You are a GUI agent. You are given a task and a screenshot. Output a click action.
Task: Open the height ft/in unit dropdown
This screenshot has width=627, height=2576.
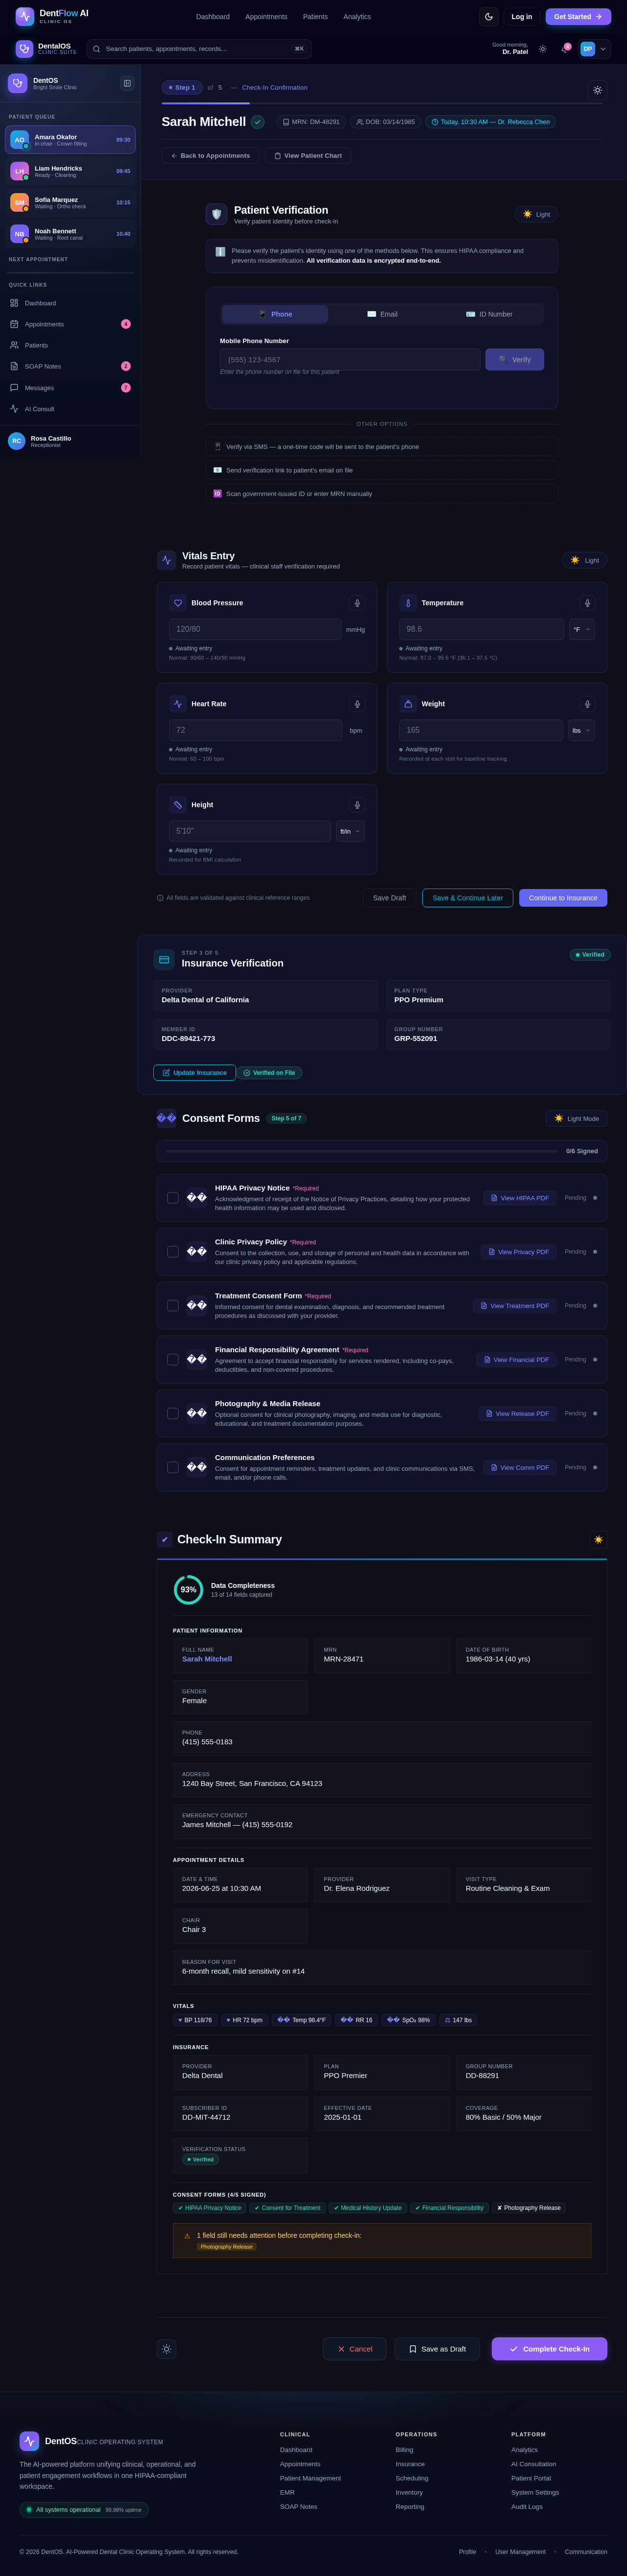(x=350, y=831)
